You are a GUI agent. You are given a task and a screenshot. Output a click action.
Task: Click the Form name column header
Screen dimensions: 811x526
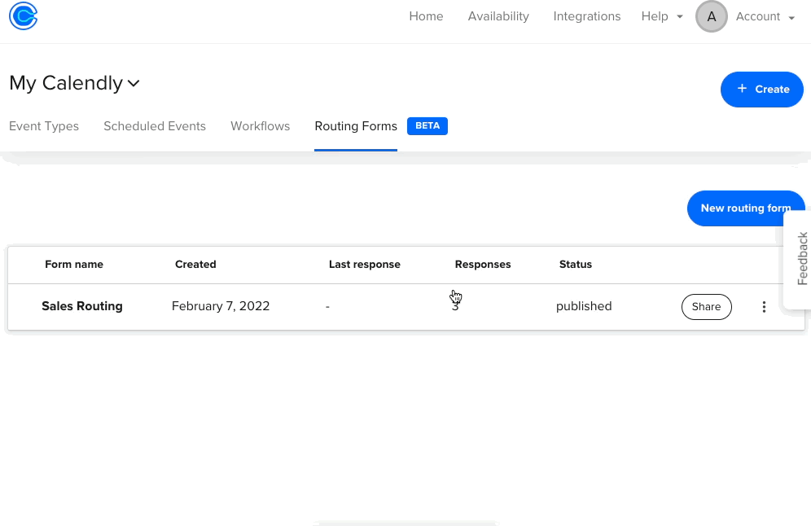[x=74, y=265]
